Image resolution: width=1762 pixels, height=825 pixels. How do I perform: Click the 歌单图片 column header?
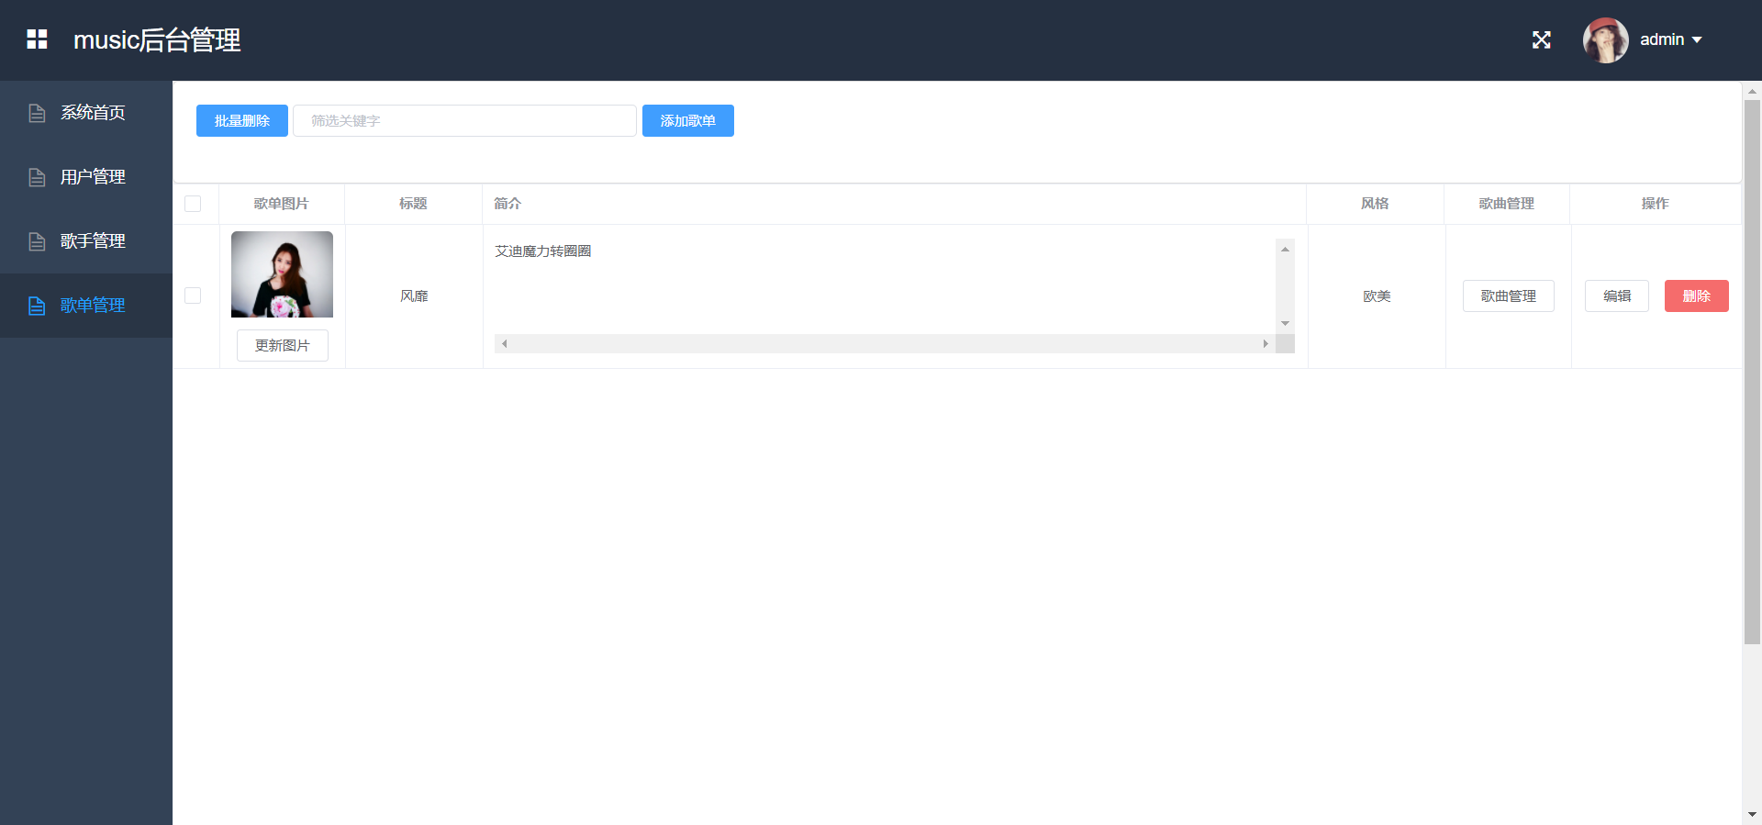pyautogui.click(x=281, y=203)
